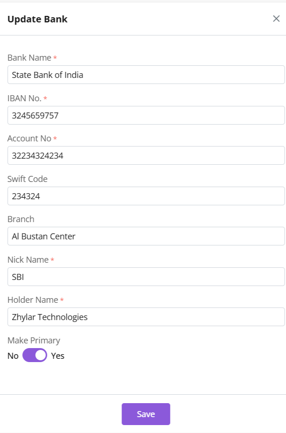This screenshot has width=286, height=433.
Task: Select the Account No input field
Action: (146, 155)
